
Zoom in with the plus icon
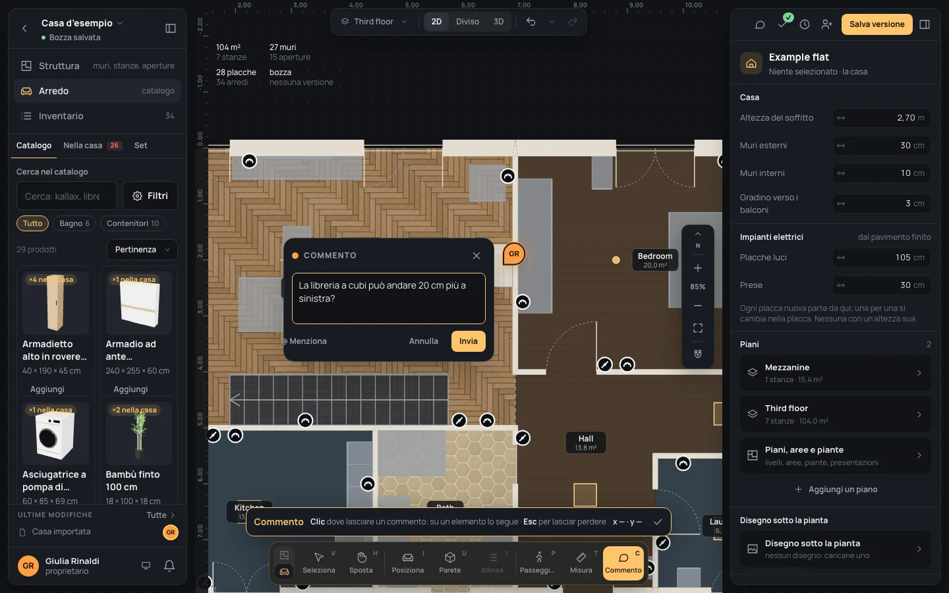point(698,268)
